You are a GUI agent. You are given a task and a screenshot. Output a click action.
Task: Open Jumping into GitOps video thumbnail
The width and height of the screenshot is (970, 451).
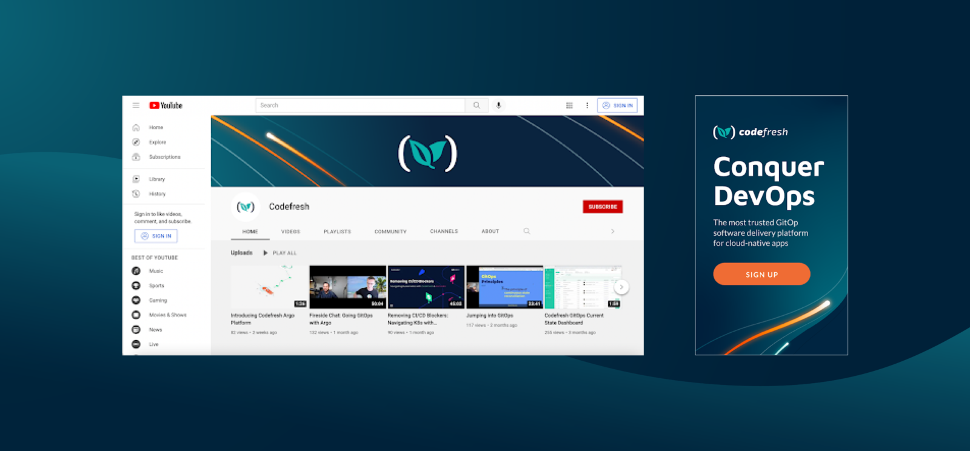click(x=504, y=287)
